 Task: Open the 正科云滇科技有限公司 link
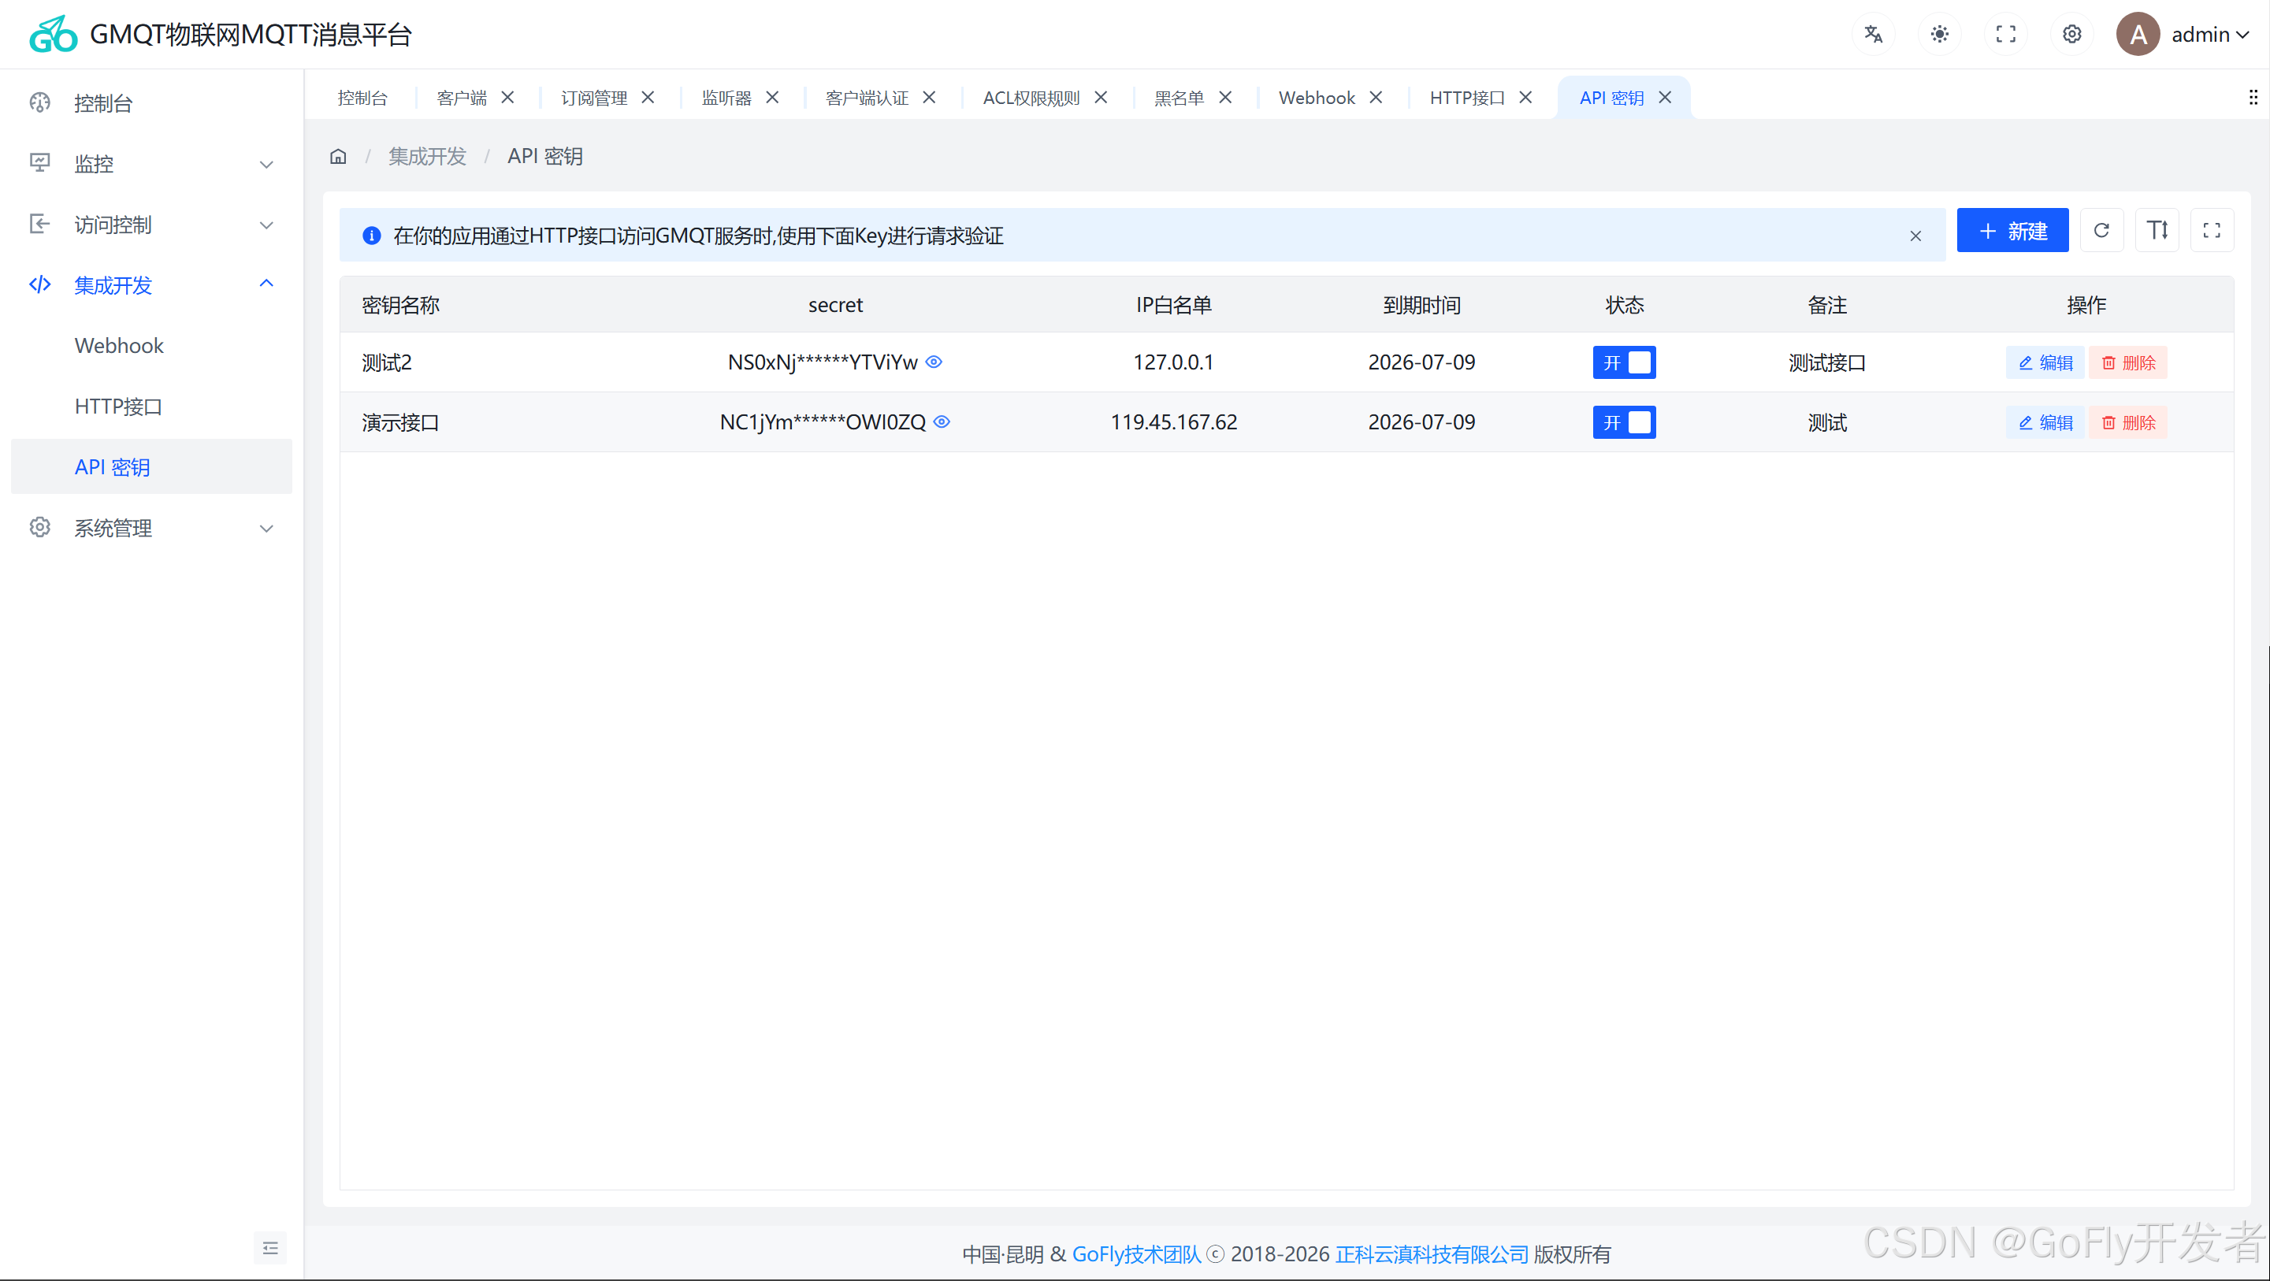pos(1432,1253)
